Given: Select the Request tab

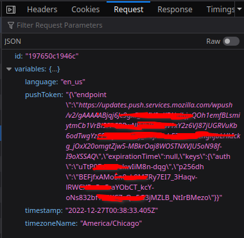Looking at the screenshot, I should pyautogui.click(x=128, y=10).
